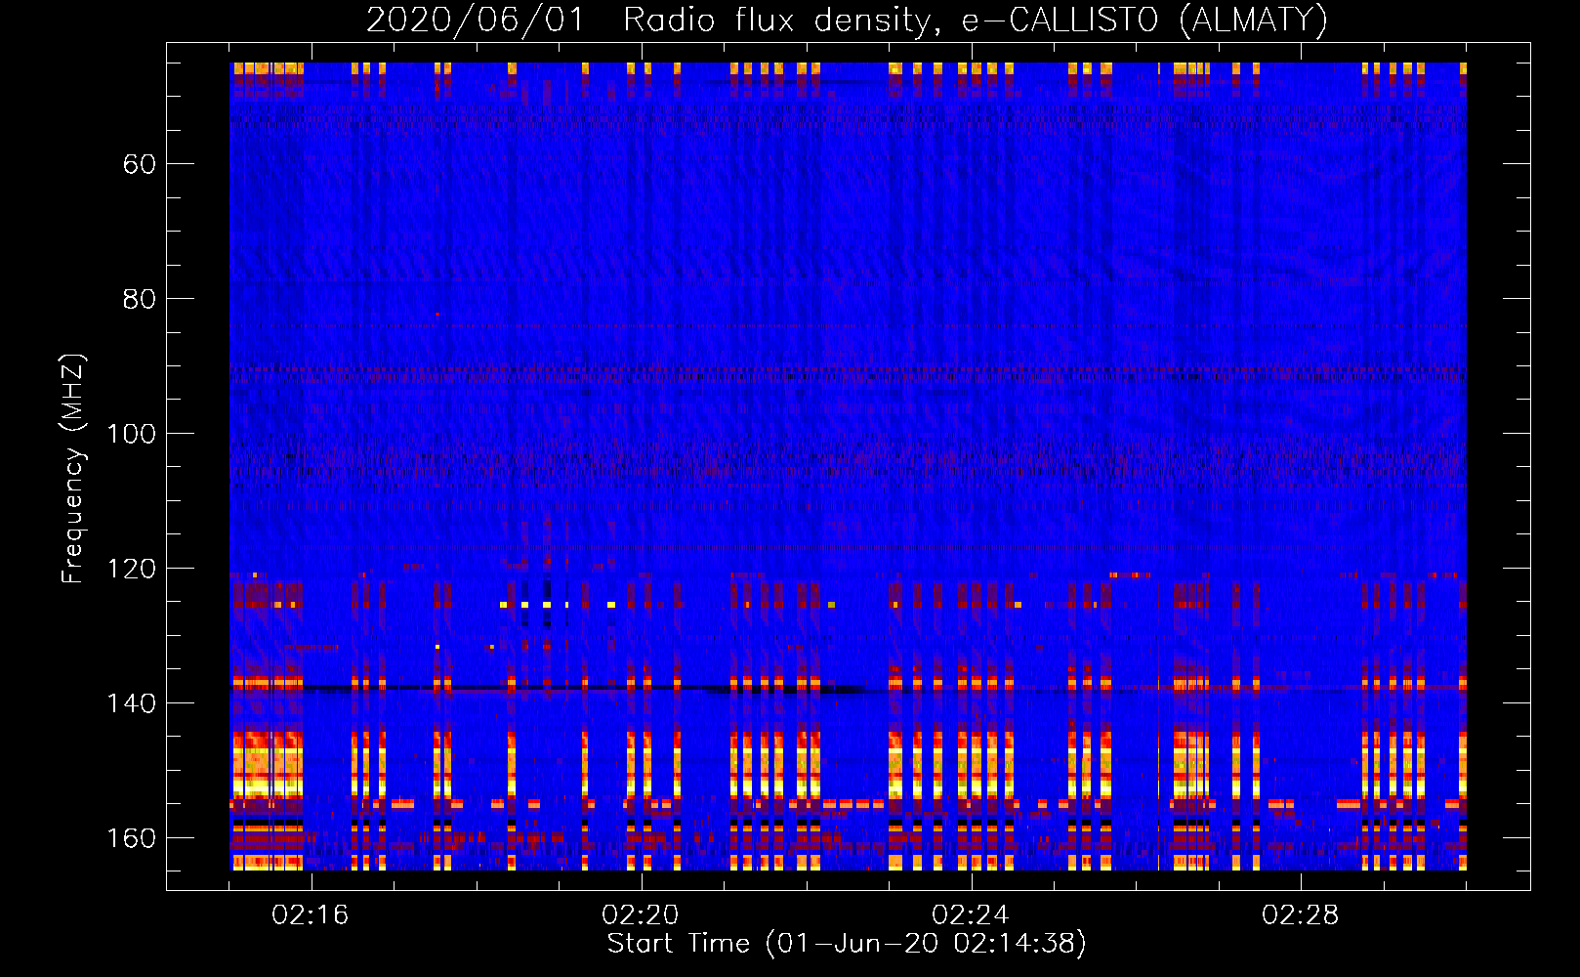The height and width of the screenshot is (977, 1580).
Task: Click the 80 frequency tick label
Action: [x=140, y=298]
